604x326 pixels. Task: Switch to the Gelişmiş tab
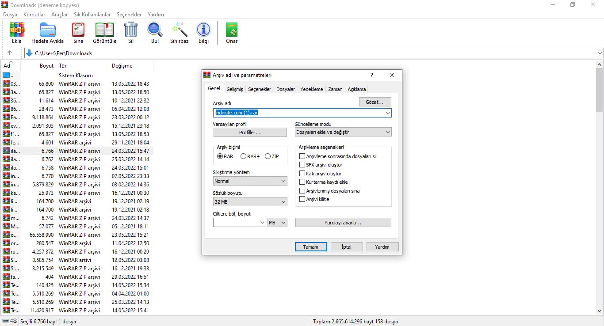[x=235, y=89]
